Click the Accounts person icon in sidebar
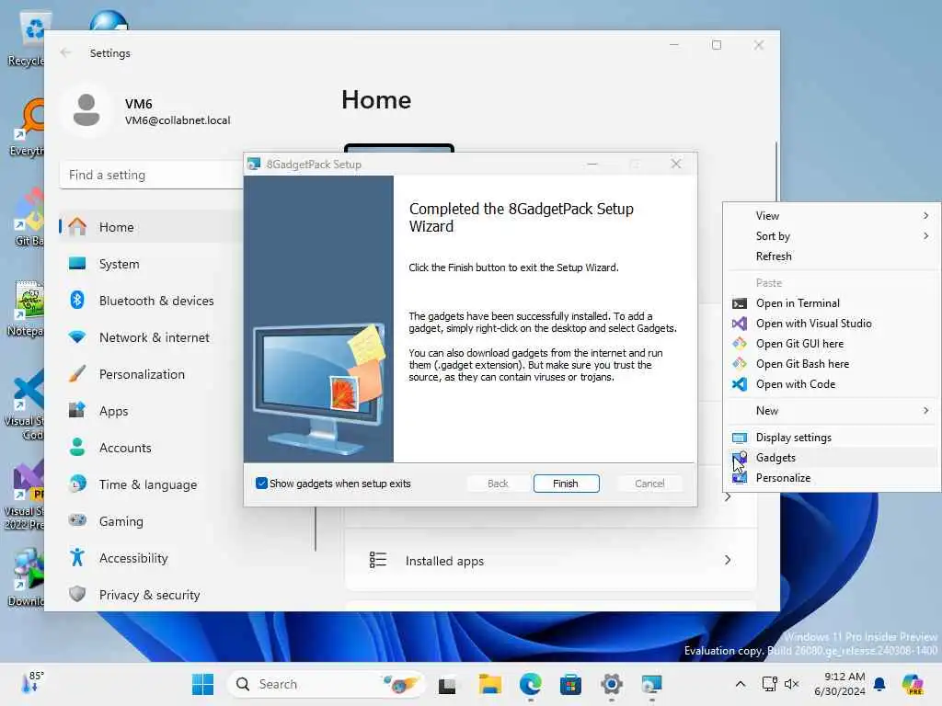This screenshot has width=942, height=706. (x=77, y=448)
